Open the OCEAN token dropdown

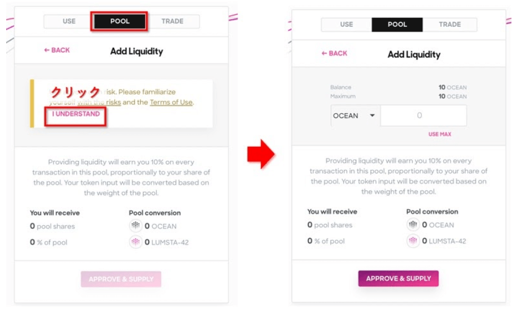click(355, 115)
